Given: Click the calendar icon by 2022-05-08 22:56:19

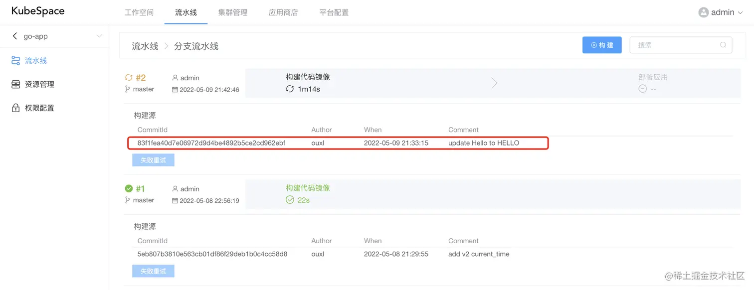Looking at the screenshot, I should pos(175,201).
